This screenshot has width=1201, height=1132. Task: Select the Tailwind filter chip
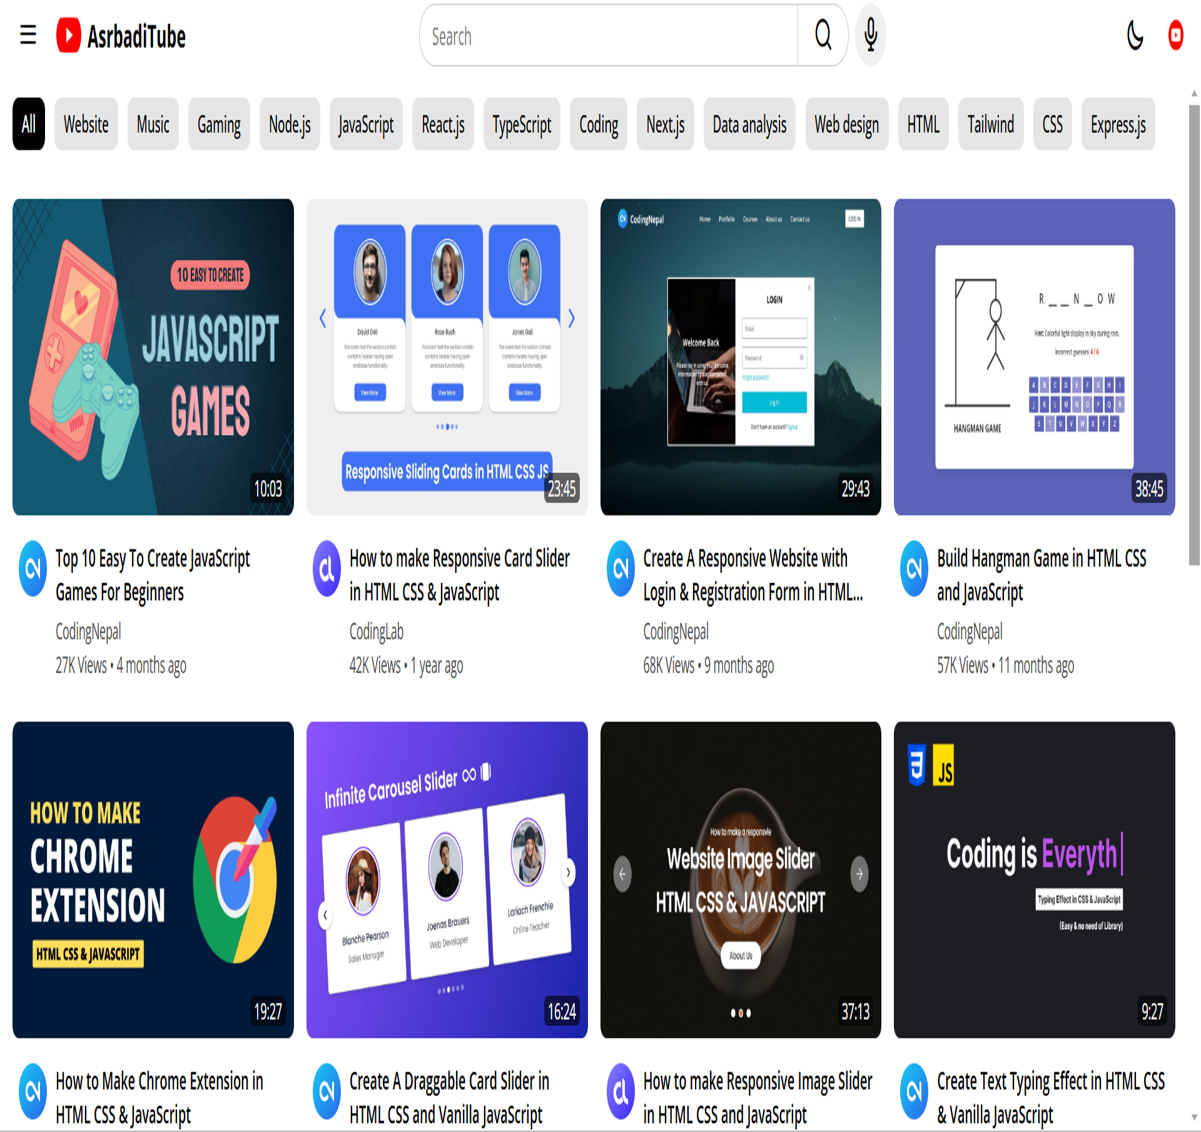991,124
